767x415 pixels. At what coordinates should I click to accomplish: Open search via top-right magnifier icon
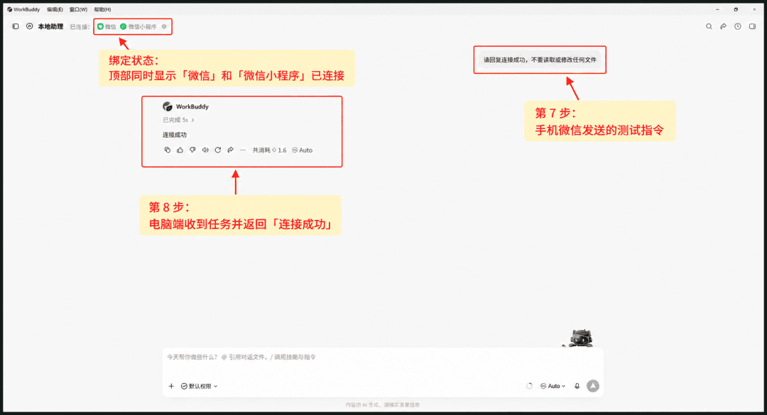(709, 26)
